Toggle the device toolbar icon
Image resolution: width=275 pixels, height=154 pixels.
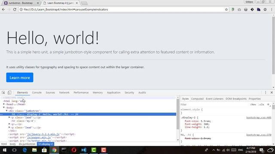coord(9,92)
